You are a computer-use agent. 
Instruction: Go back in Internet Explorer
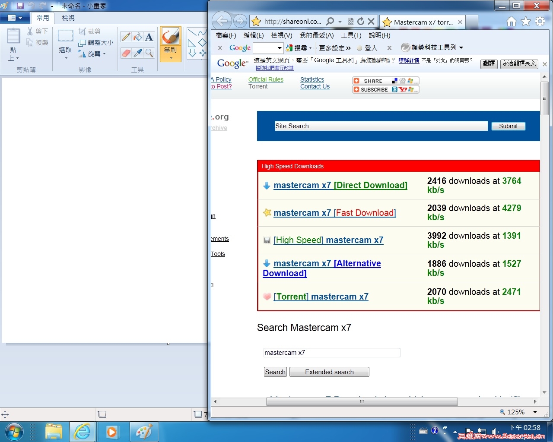tap(222, 21)
